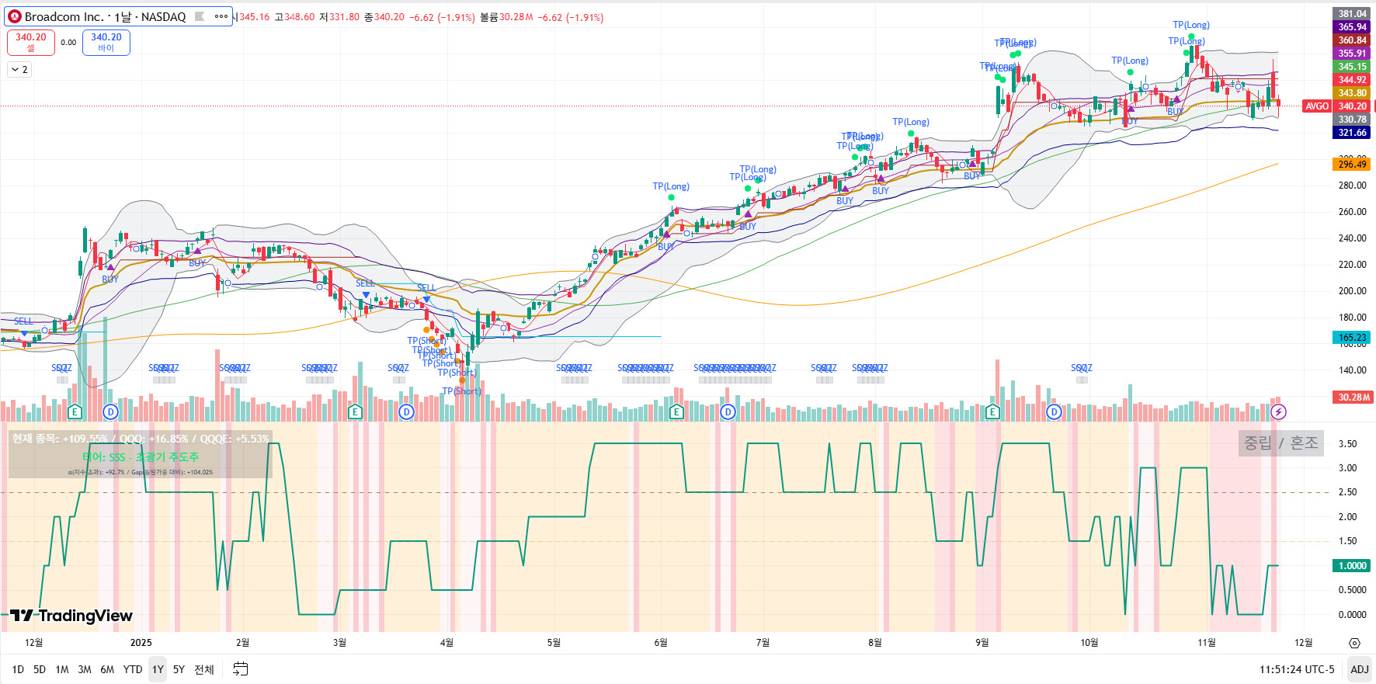
Task: Click the 현재 종목 +109.55% comparison text
Action: pyautogui.click(x=141, y=439)
